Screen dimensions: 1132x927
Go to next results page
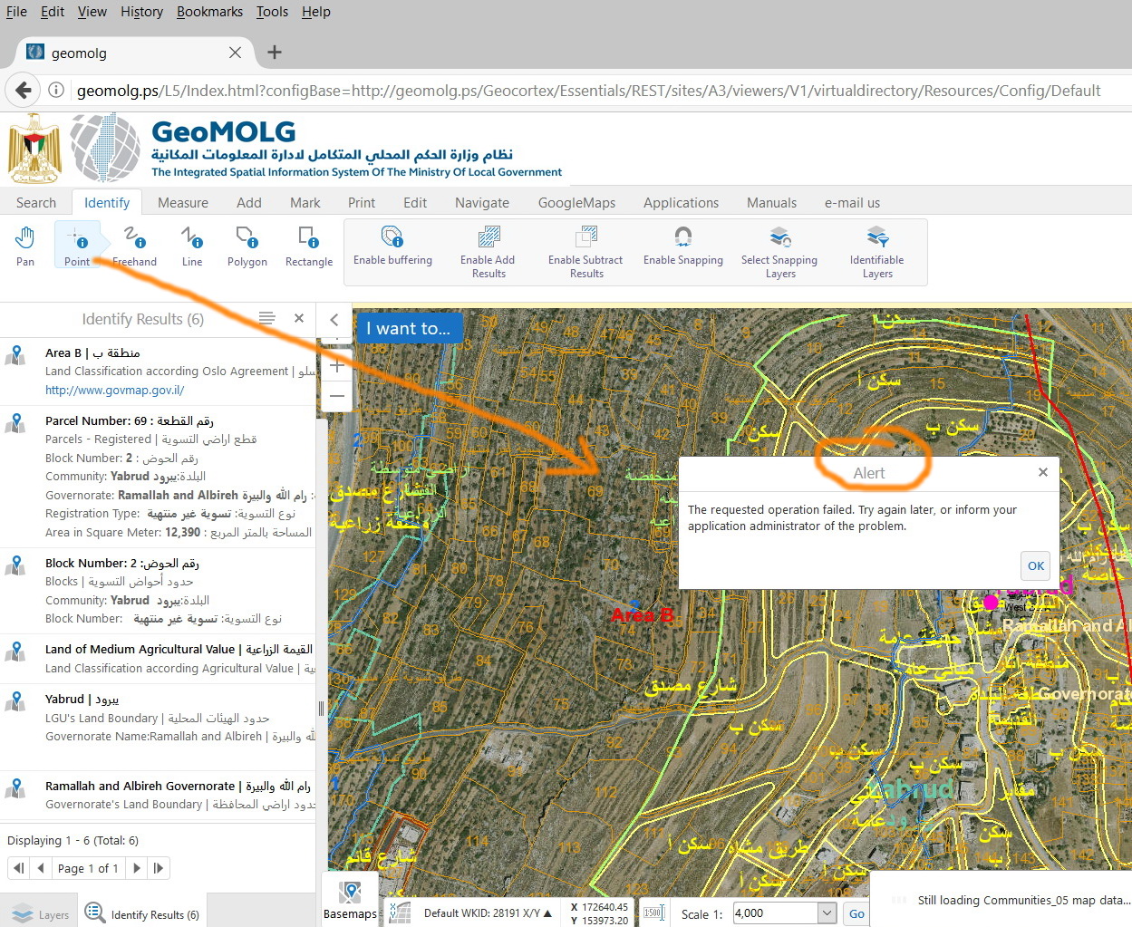tap(137, 868)
